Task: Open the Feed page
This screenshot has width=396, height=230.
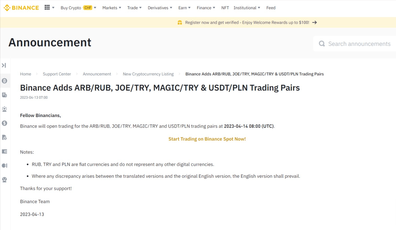Action: click(x=271, y=8)
